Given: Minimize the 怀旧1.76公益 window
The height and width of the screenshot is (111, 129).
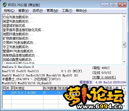Looking at the screenshot, I should point(105,5).
